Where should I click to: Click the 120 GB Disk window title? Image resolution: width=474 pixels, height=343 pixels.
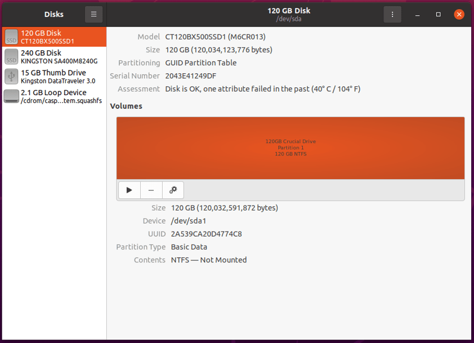[x=289, y=11]
